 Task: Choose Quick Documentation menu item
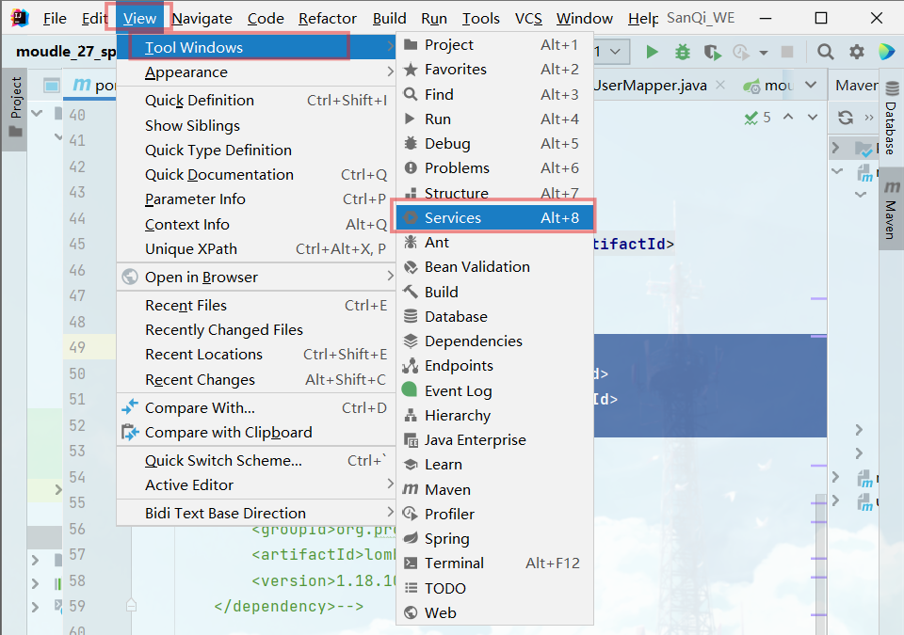tap(256, 175)
